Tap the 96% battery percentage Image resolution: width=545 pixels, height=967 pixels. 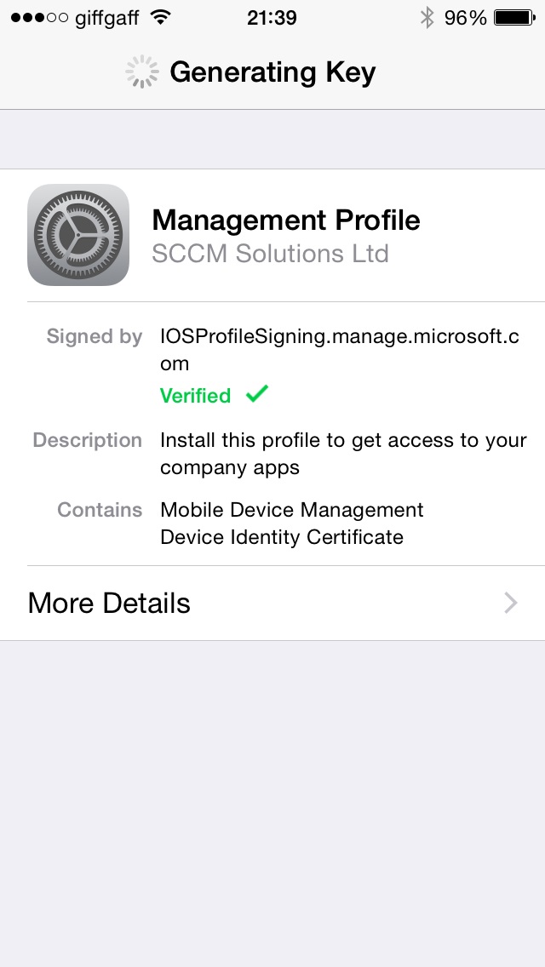click(465, 18)
